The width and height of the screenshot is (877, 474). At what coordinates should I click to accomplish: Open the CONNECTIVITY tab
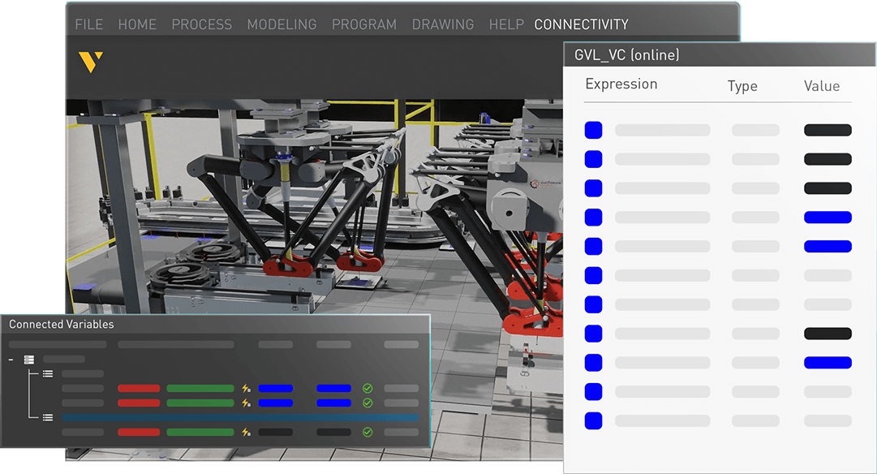click(581, 24)
